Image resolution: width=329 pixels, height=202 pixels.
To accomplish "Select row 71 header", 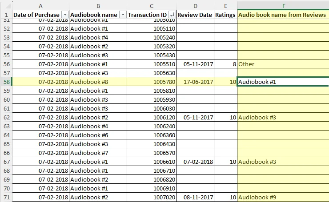I will [6, 197].
